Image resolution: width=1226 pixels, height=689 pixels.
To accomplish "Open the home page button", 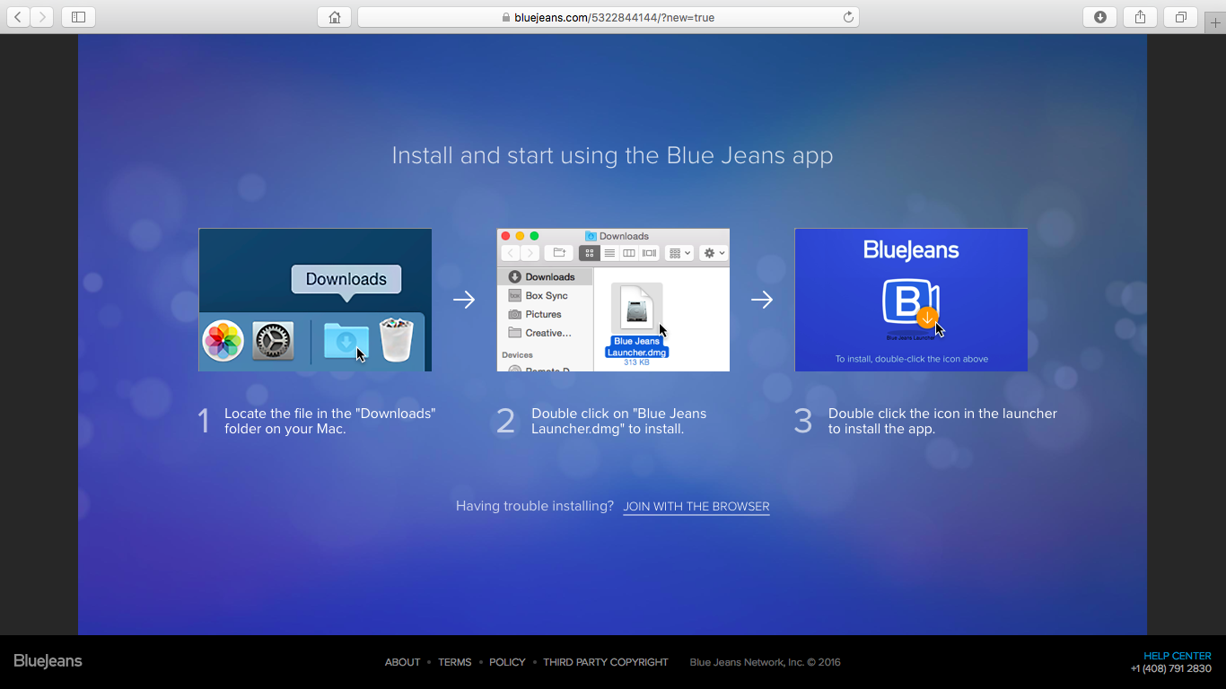I will click(334, 17).
